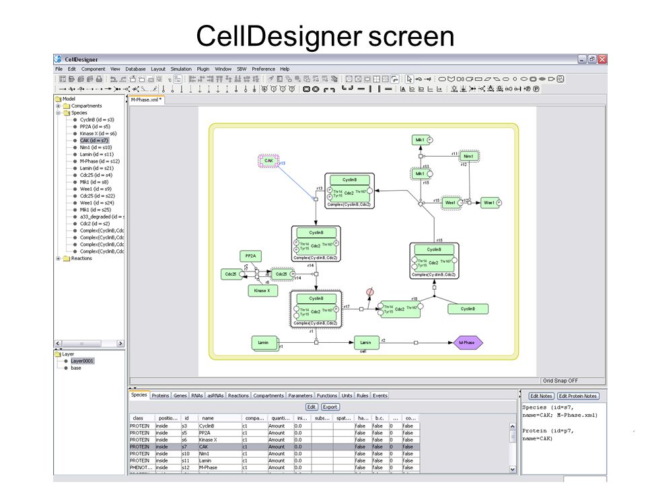Pick the State Transition arrow reaction tool

coord(63,89)
